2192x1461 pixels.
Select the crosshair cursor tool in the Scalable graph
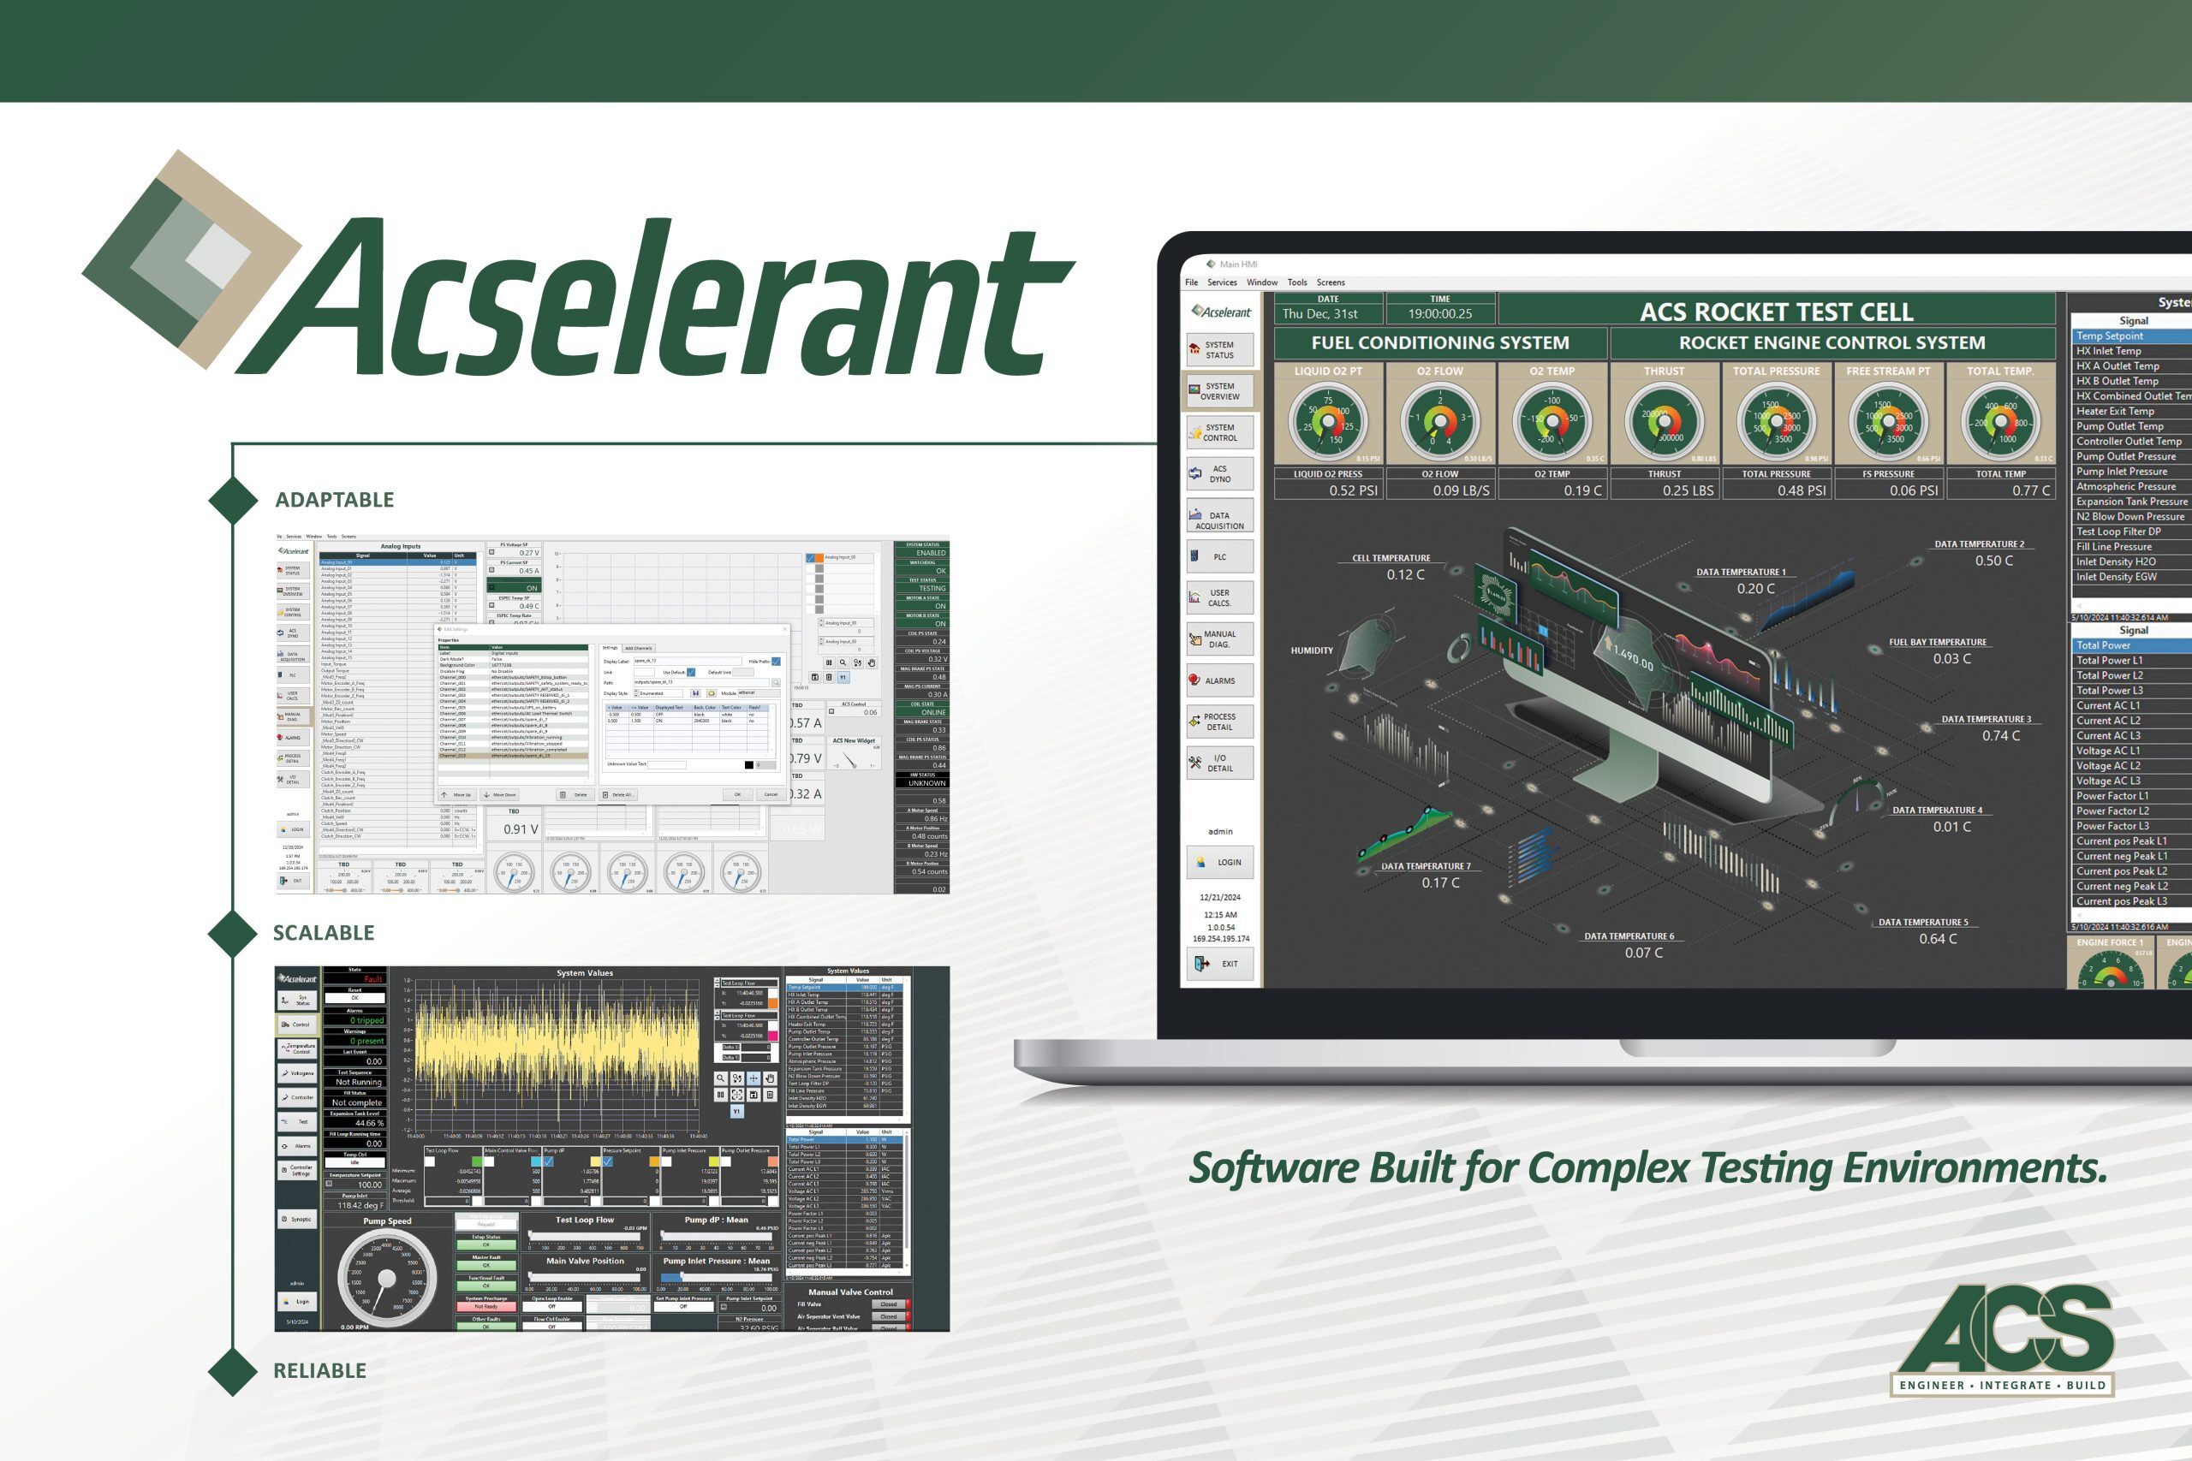753,1078
